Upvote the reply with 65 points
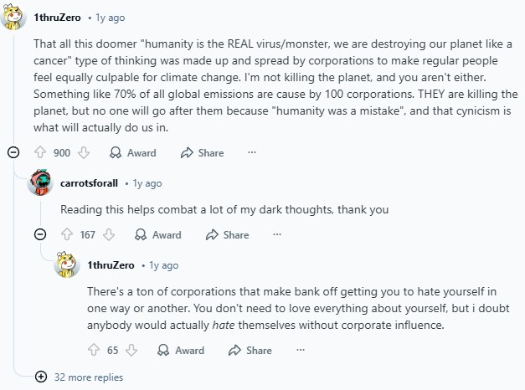The height and width of the screenshot is (390, 525). (x=92, y=351)
